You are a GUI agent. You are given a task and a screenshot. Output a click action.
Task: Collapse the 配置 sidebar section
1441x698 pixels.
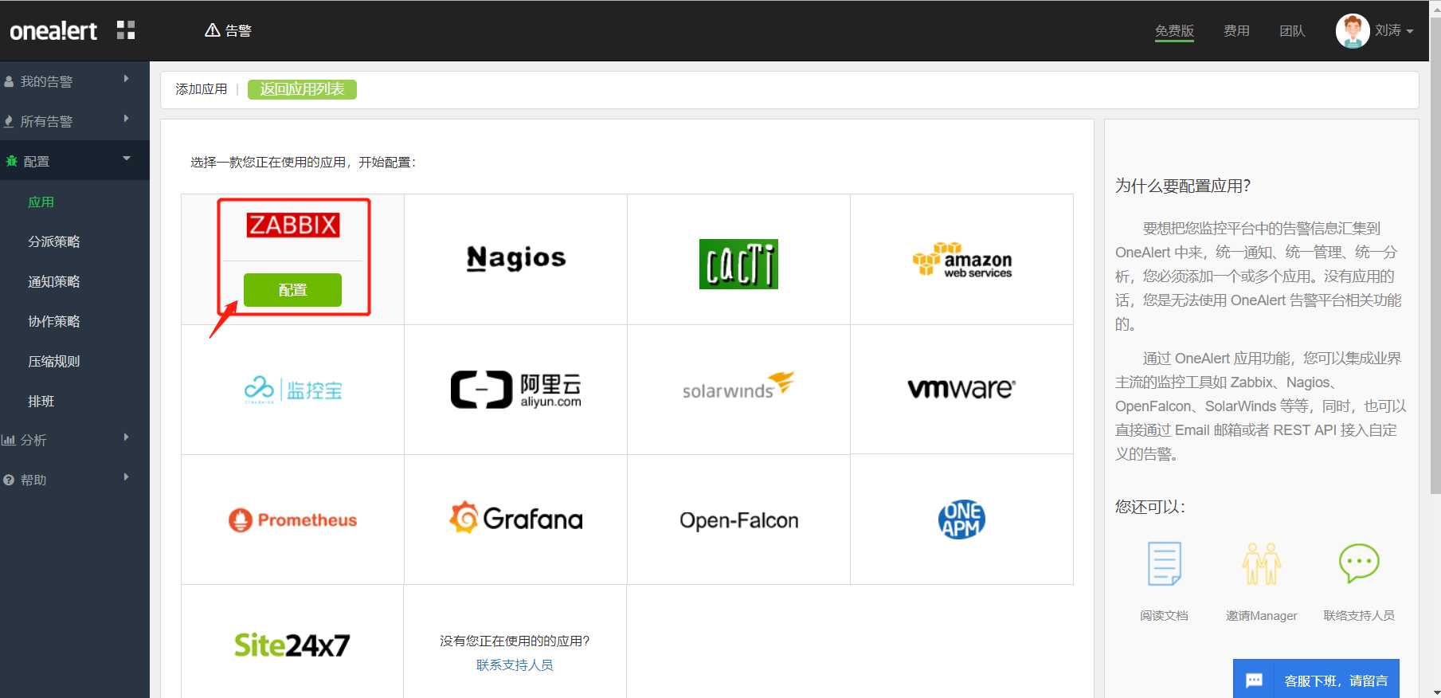coord(75,161)
